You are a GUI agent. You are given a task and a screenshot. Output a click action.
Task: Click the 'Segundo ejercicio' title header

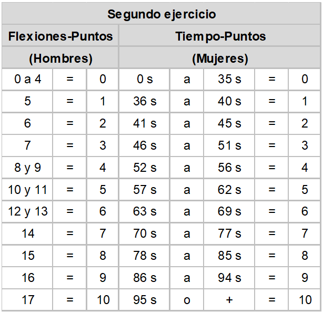point(161,14)
